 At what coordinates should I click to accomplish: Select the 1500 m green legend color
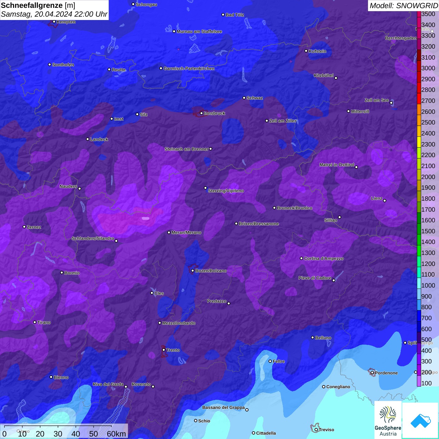click(x=419, y=229)
